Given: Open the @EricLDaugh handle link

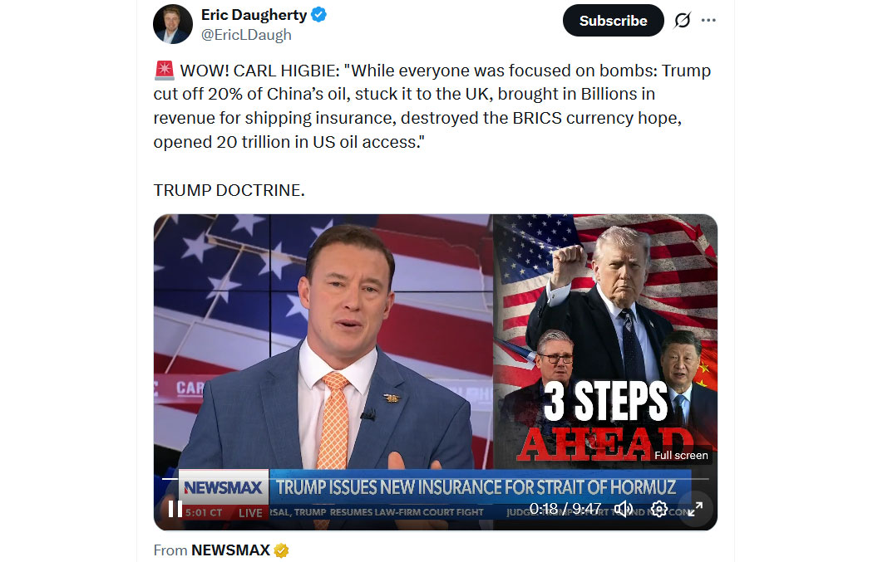Looking at the screenshot, I should (246, 35).
